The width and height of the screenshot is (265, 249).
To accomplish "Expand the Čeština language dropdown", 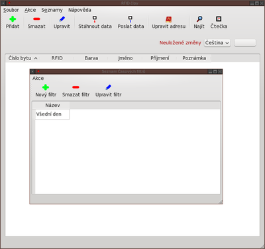I will (217, 43).
